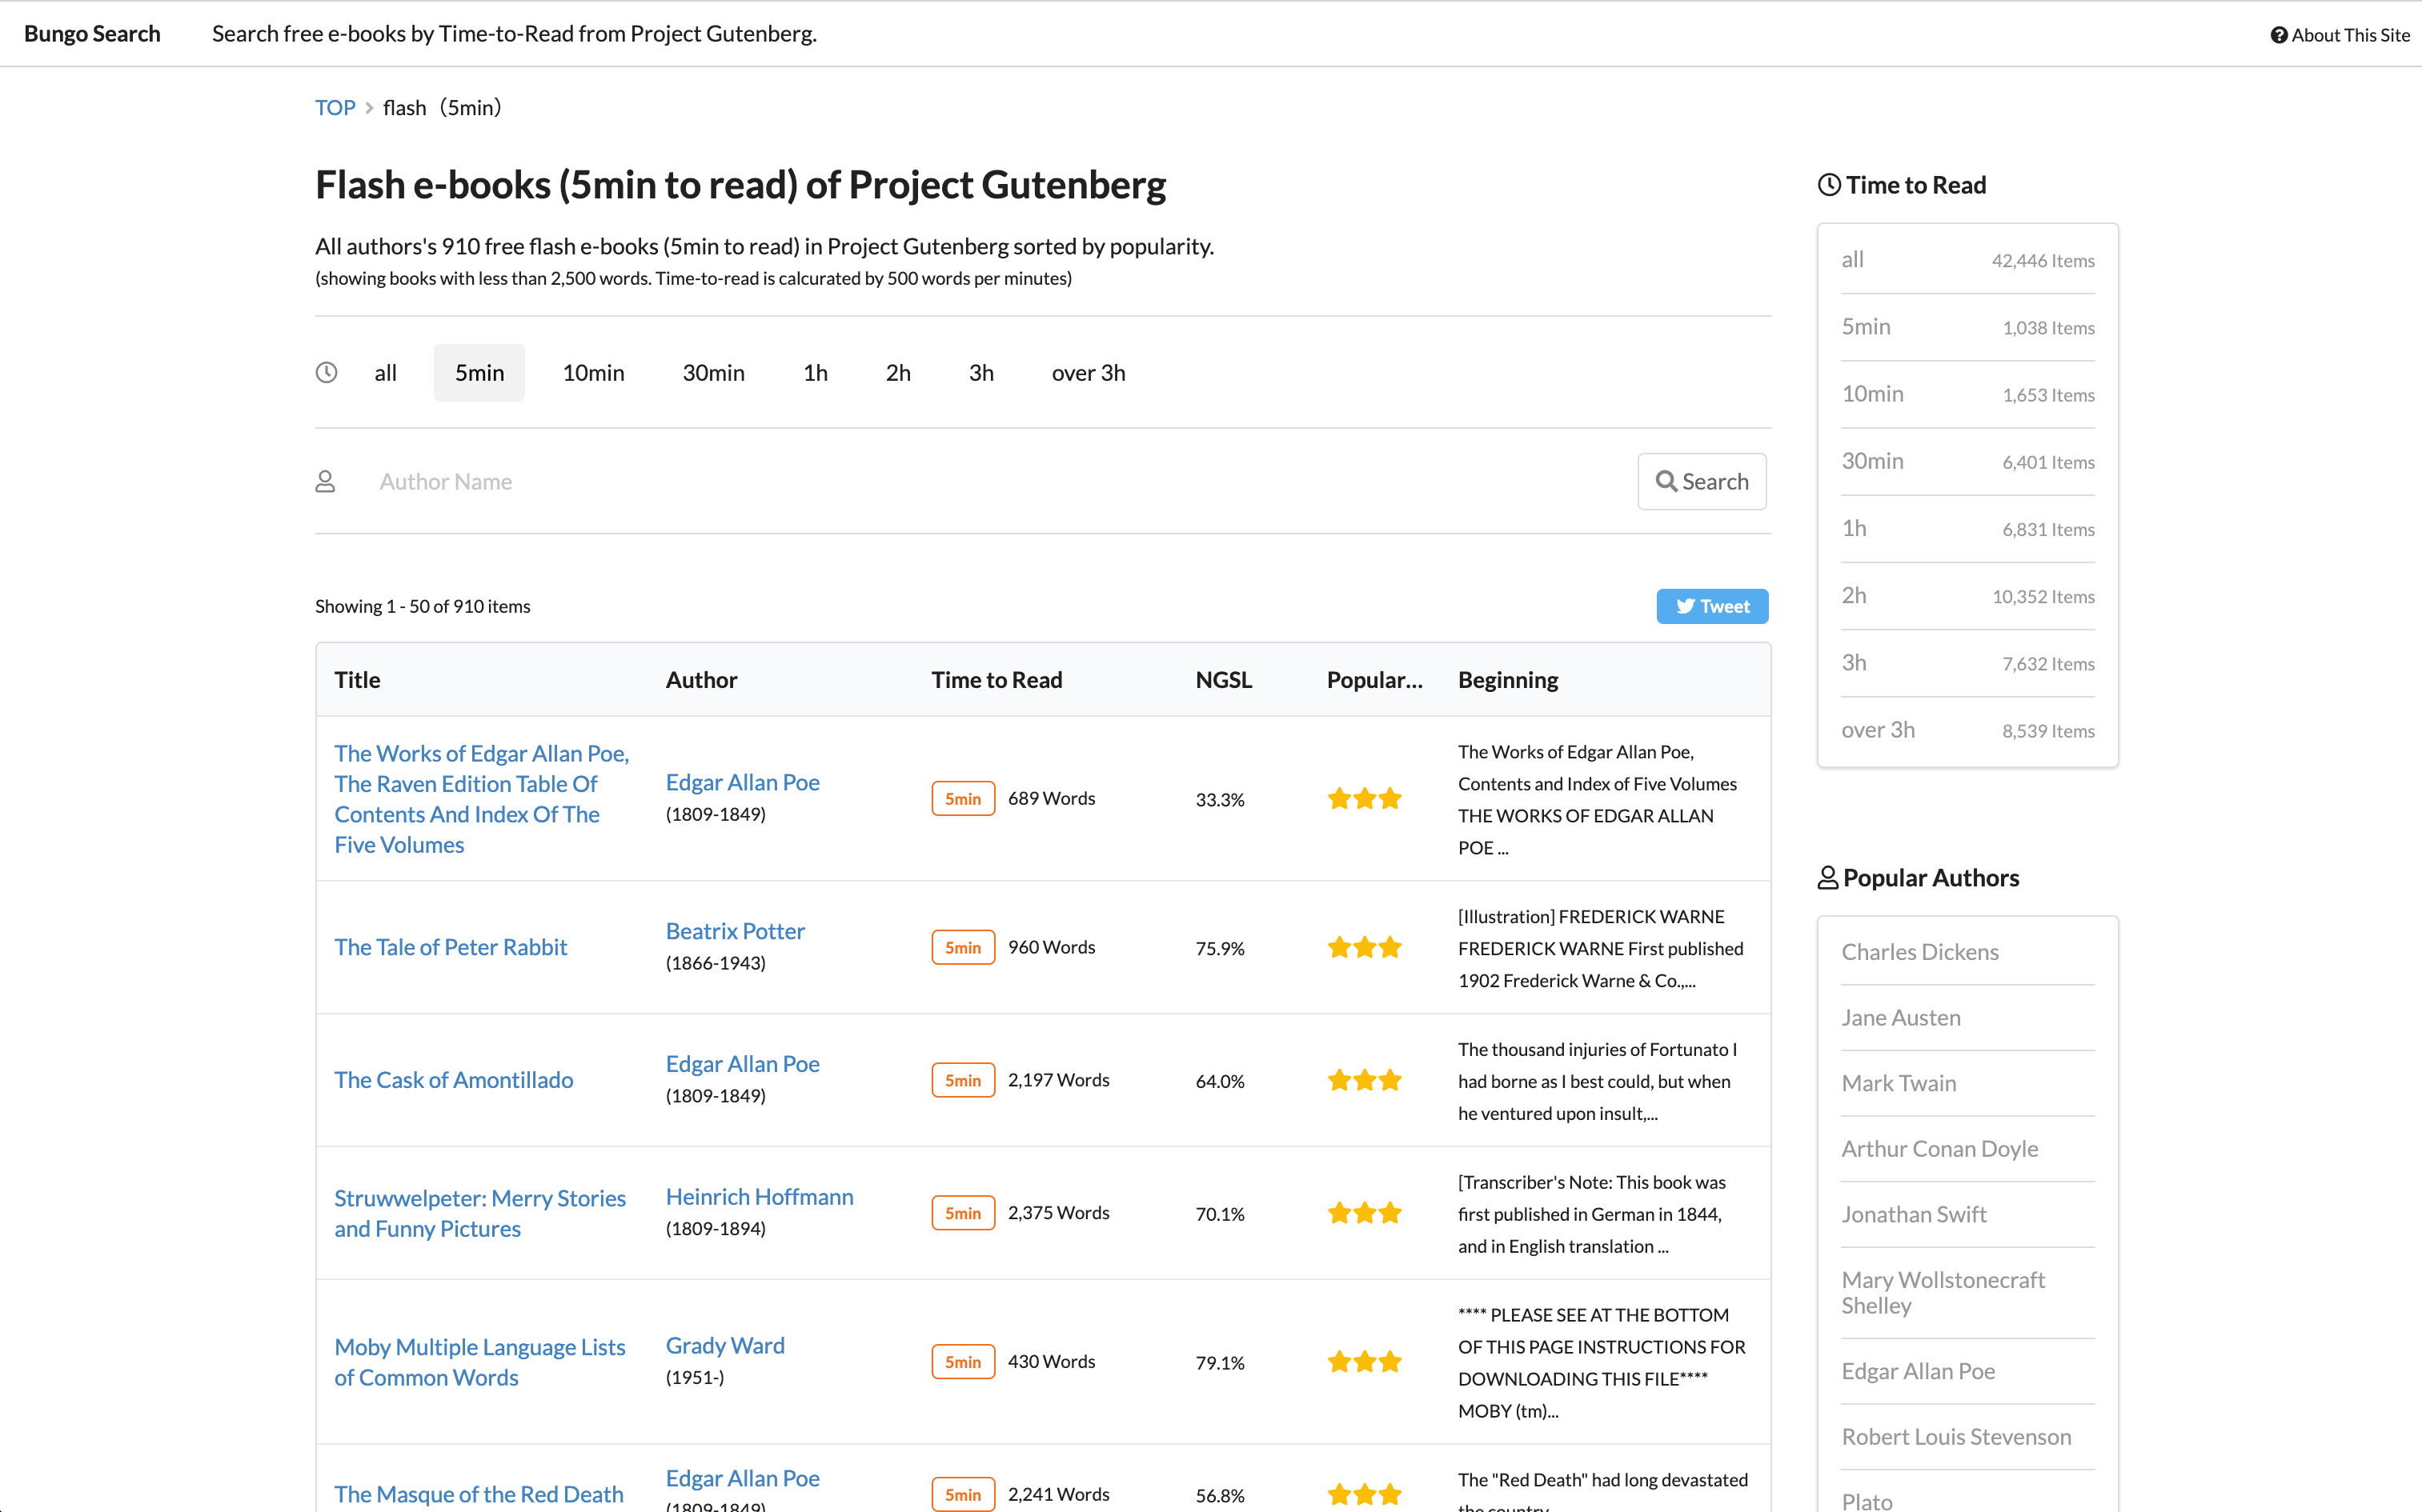Click the person icon beside Author Name
Image resolution: width=2422 pixels, height=1512 pixels.
(325, 481)
